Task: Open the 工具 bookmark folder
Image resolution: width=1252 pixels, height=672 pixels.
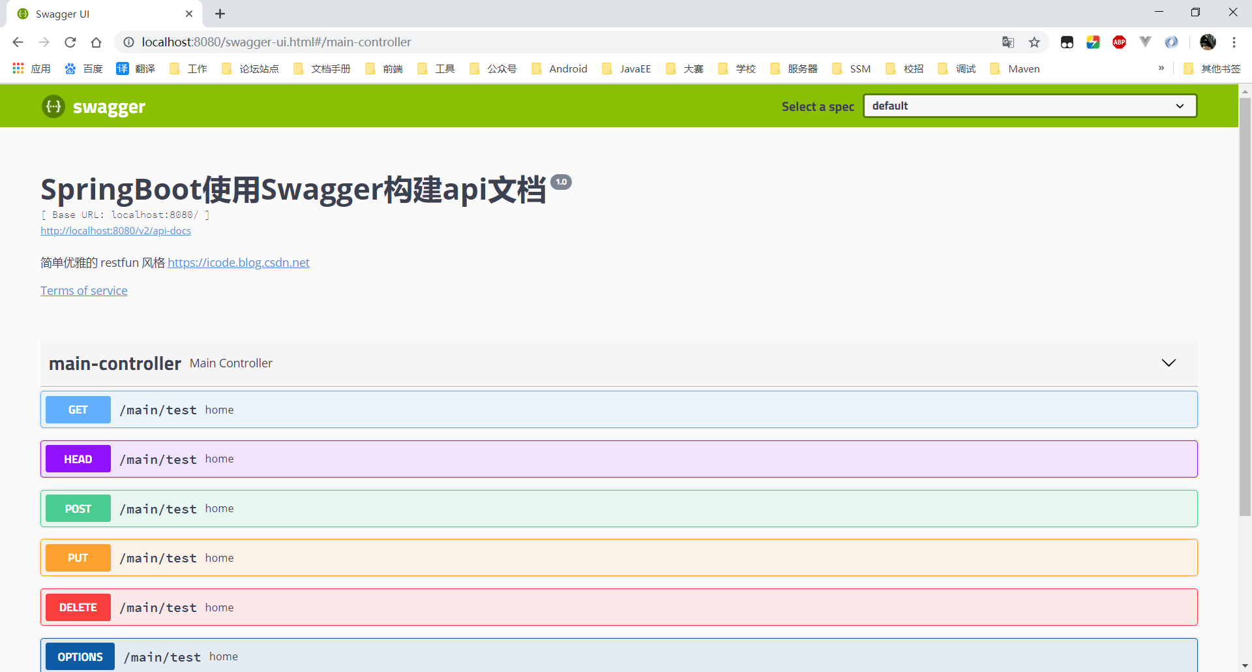Action: point(436,69)
